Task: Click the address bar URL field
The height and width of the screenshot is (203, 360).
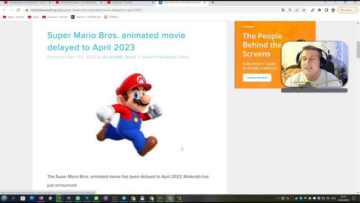Action: [151, 10]
